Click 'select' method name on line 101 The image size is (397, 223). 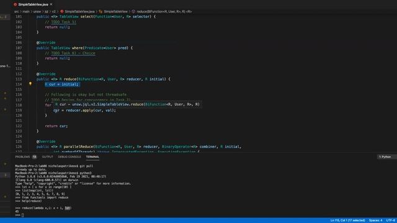(87, 17)
